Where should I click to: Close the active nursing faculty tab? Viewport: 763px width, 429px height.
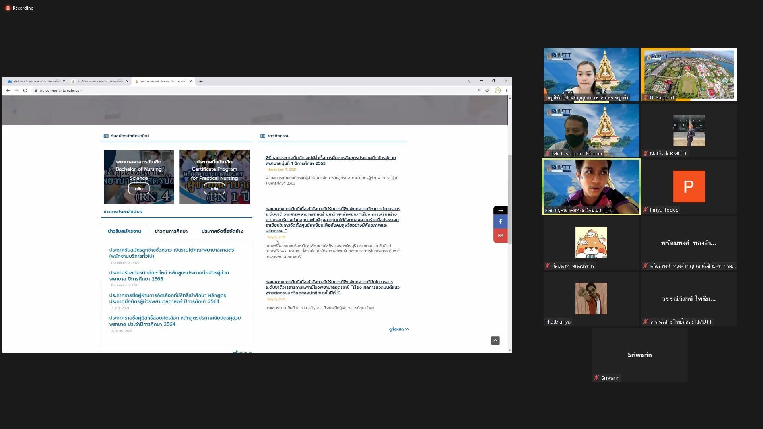point(191,81)
